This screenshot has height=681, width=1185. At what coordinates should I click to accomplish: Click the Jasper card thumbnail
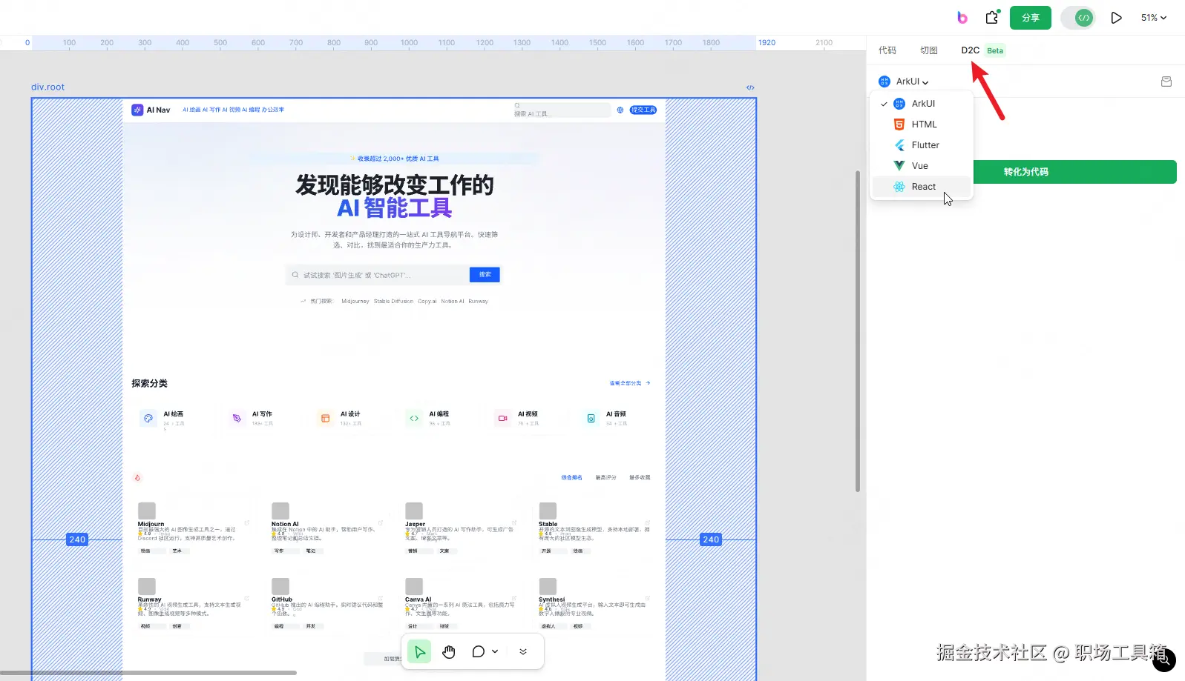tap(414, 511)
